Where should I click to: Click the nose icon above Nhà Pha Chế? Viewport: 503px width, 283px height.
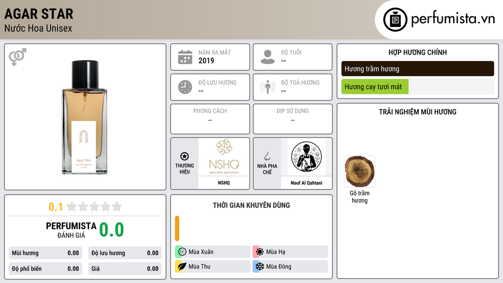click(x=267, y=156)
